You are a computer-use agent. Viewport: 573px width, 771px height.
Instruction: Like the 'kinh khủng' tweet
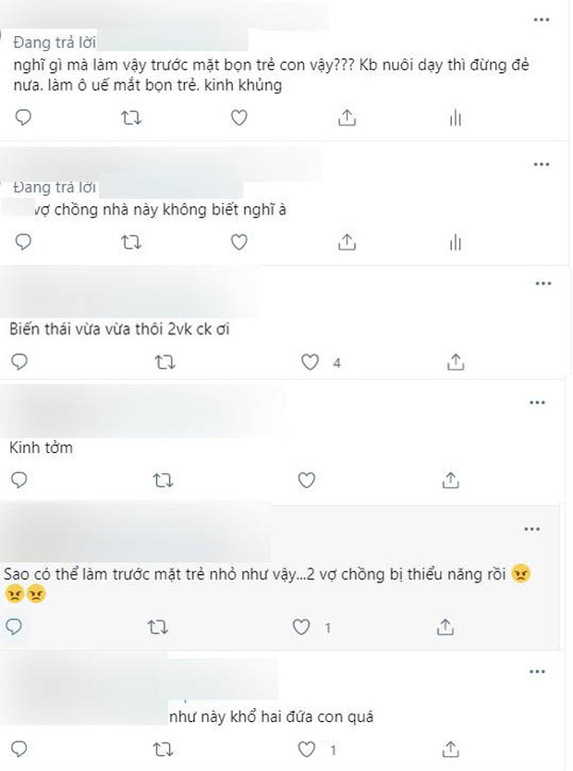coord(239,117)
